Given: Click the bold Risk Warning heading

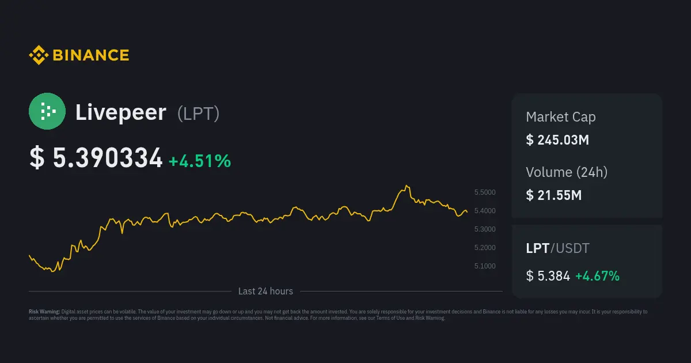Looking at the screenshot, I should pos(44,312).
